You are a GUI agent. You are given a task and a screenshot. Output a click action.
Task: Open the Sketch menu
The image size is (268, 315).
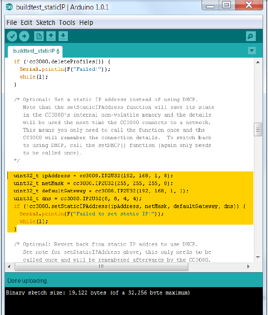pyautogui.click(x=45, y=22)
